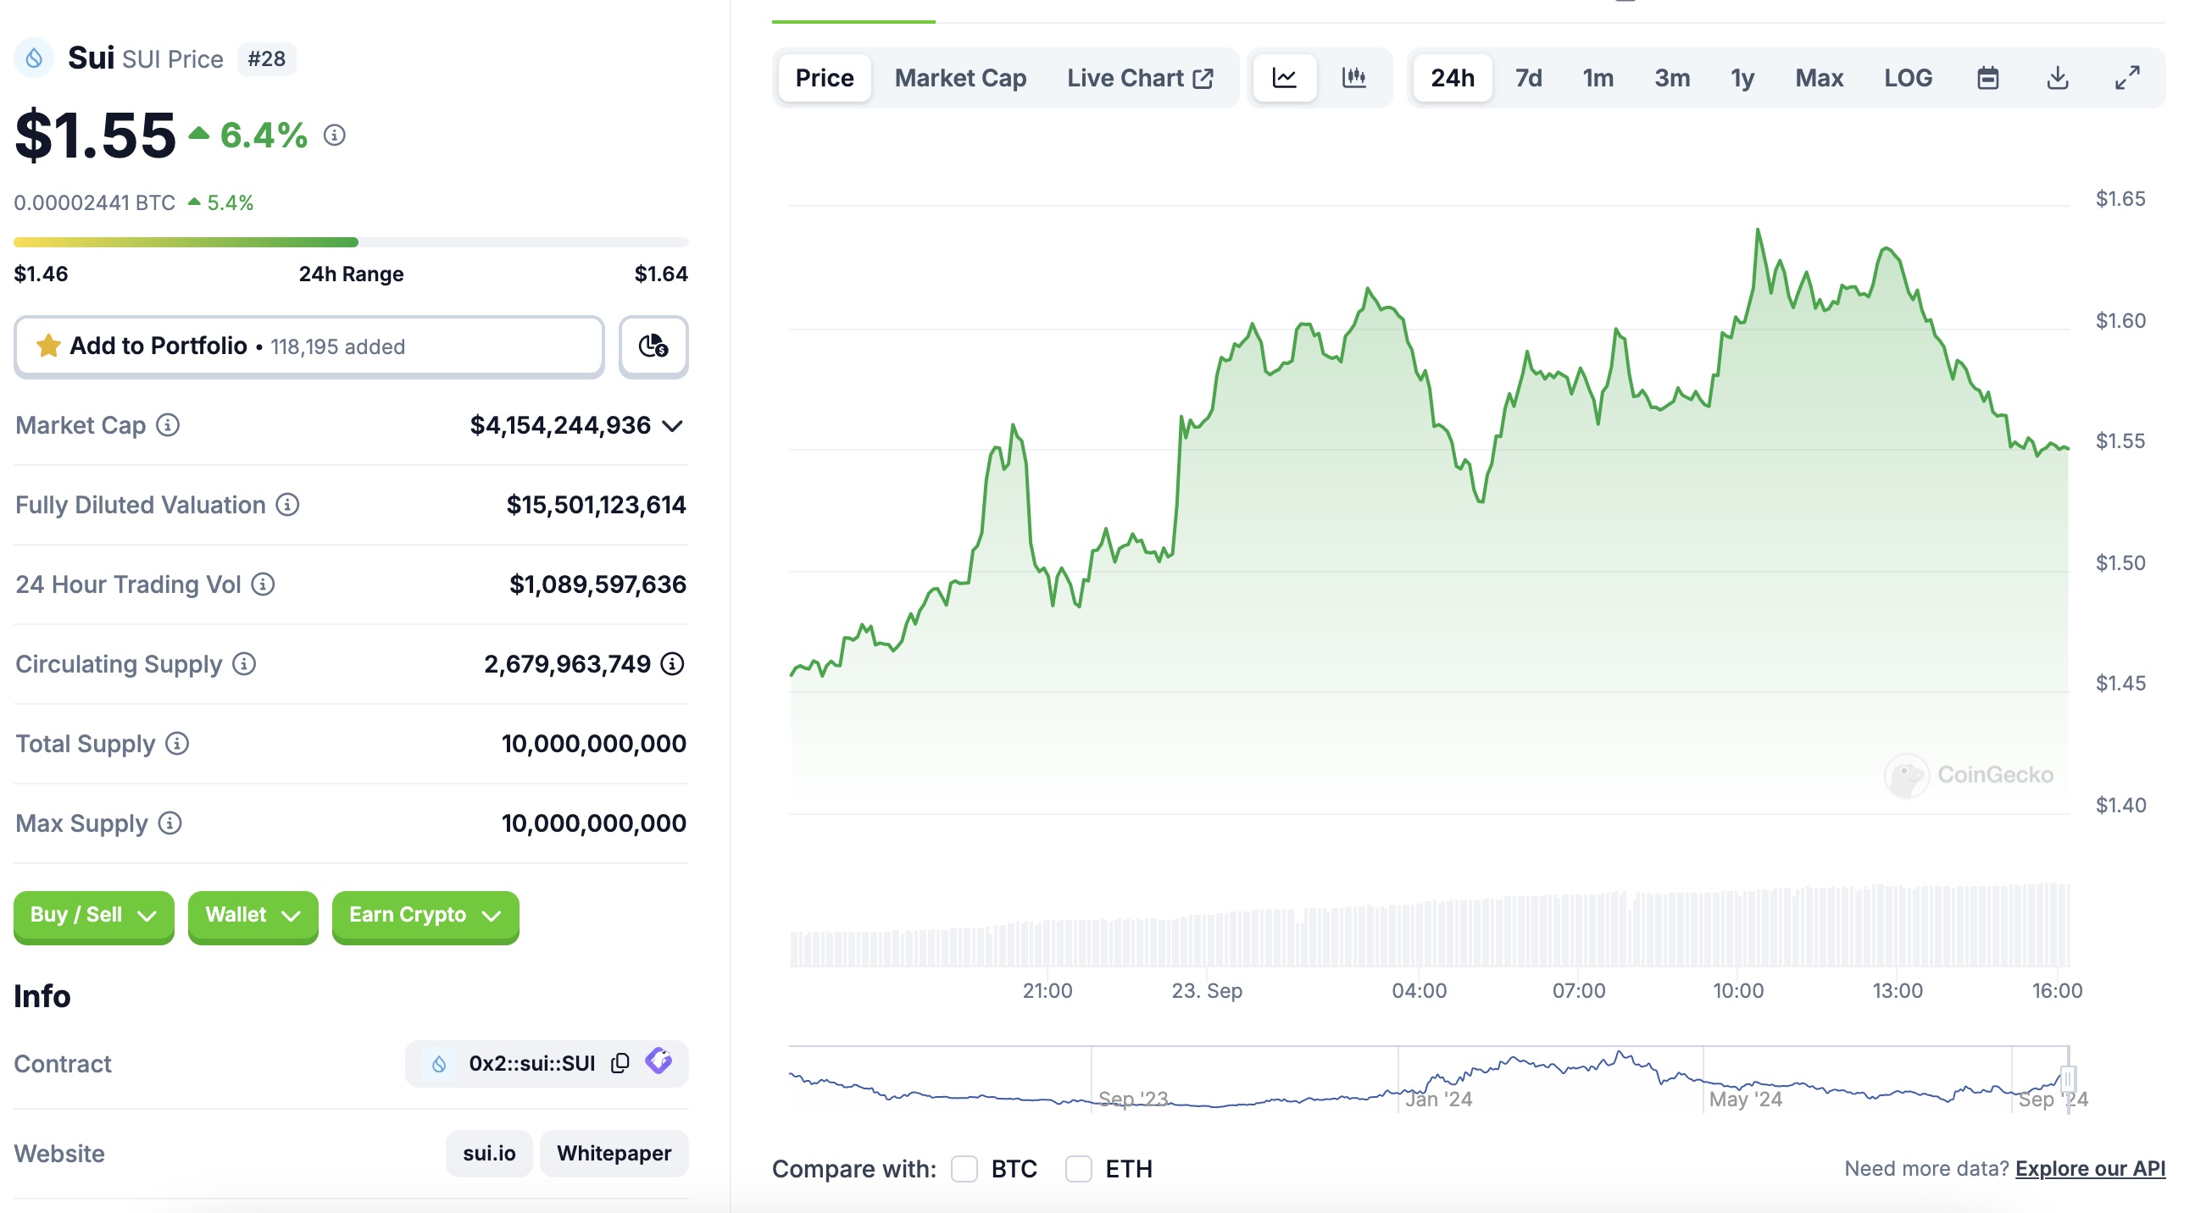Viewport: 2195px width, 1213px height.
Task: Expand the Market Cap value chevron
Action: point(672,426)
